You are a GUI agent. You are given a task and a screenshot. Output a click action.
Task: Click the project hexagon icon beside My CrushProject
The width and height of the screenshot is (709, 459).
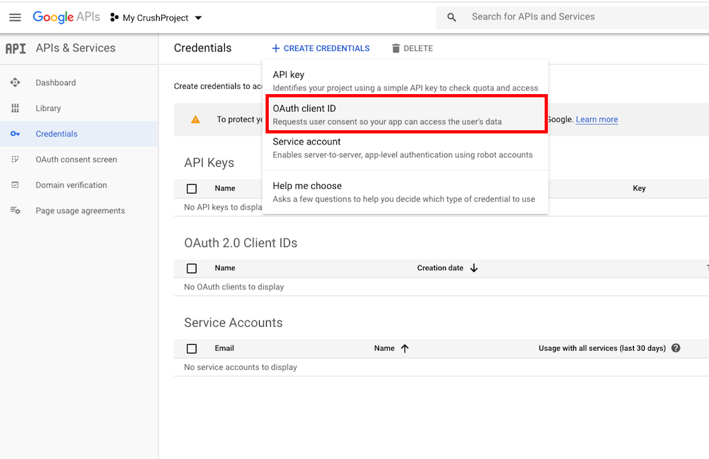coord(114,17)
